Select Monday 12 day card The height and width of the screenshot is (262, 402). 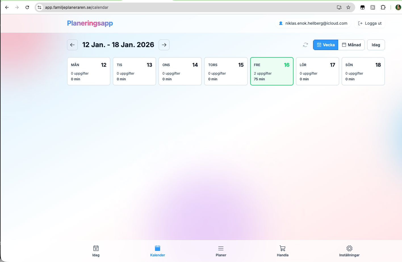(89, 71)
